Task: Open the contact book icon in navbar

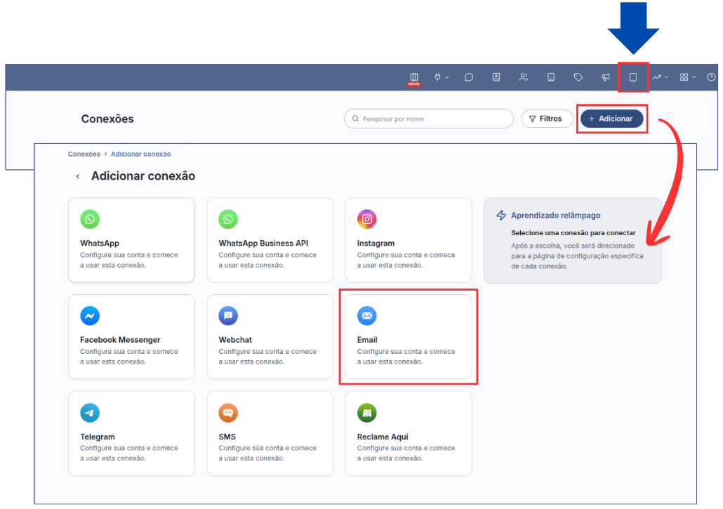Action: click(x=496, y=77)
